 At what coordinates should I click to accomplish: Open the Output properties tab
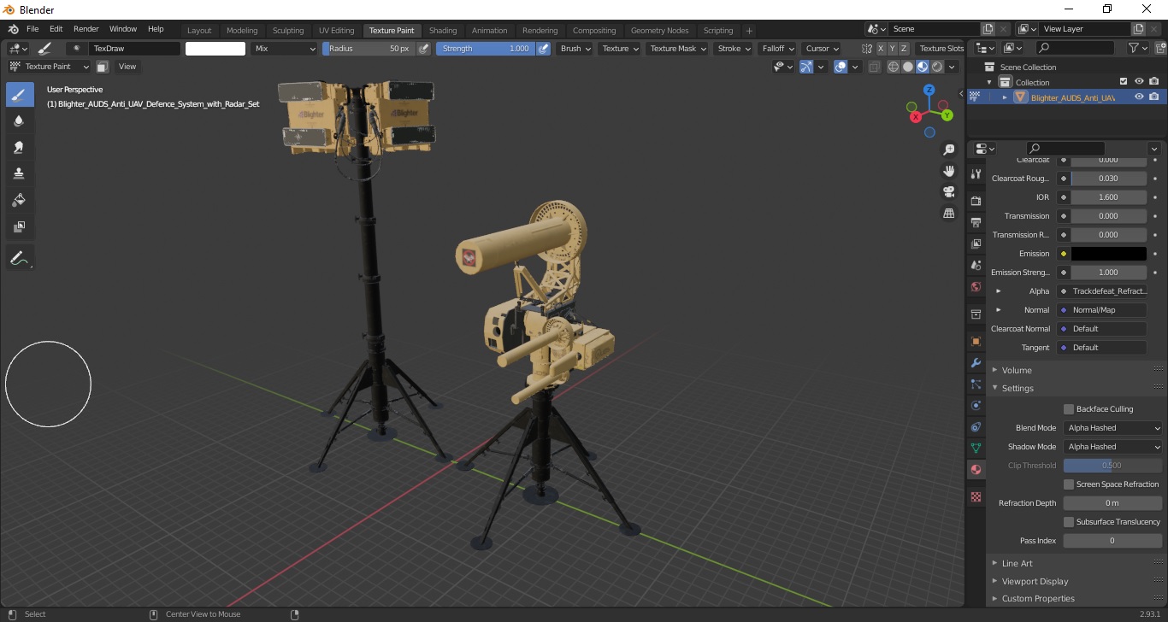point(976,222)
